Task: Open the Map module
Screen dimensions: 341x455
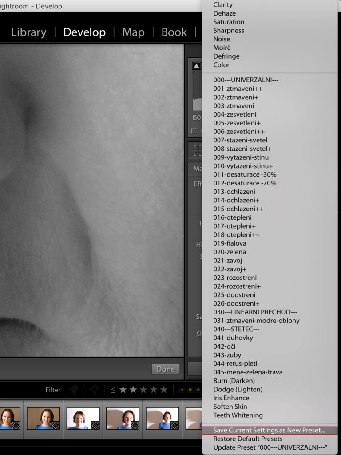Action: pyautogui.click(x=133, y=32)
